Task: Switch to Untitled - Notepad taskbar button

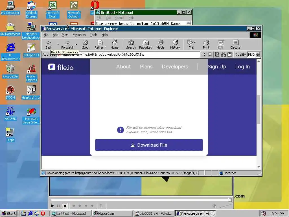Action: click(71, 214)
